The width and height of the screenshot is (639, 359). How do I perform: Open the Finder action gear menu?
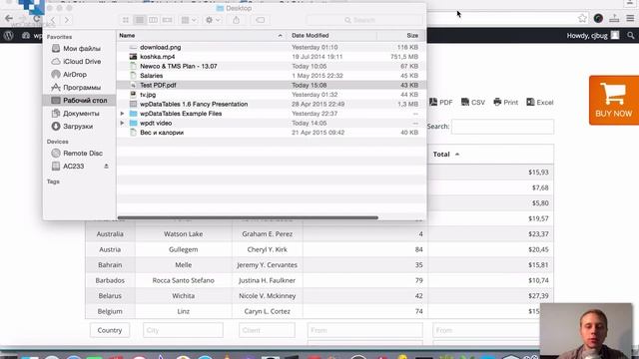click(x=213, y=20)
